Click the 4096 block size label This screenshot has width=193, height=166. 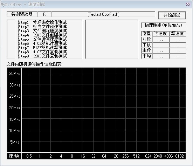[168, 156]
